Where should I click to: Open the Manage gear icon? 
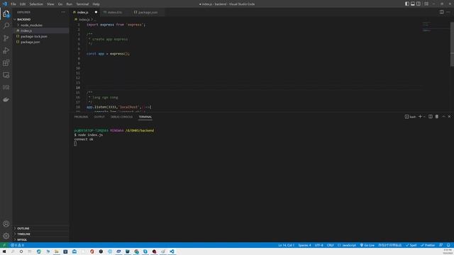[6, 236]
